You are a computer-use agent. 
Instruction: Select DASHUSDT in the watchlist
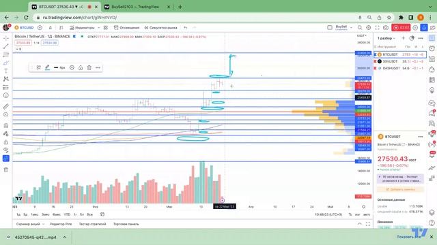point(400,68)
